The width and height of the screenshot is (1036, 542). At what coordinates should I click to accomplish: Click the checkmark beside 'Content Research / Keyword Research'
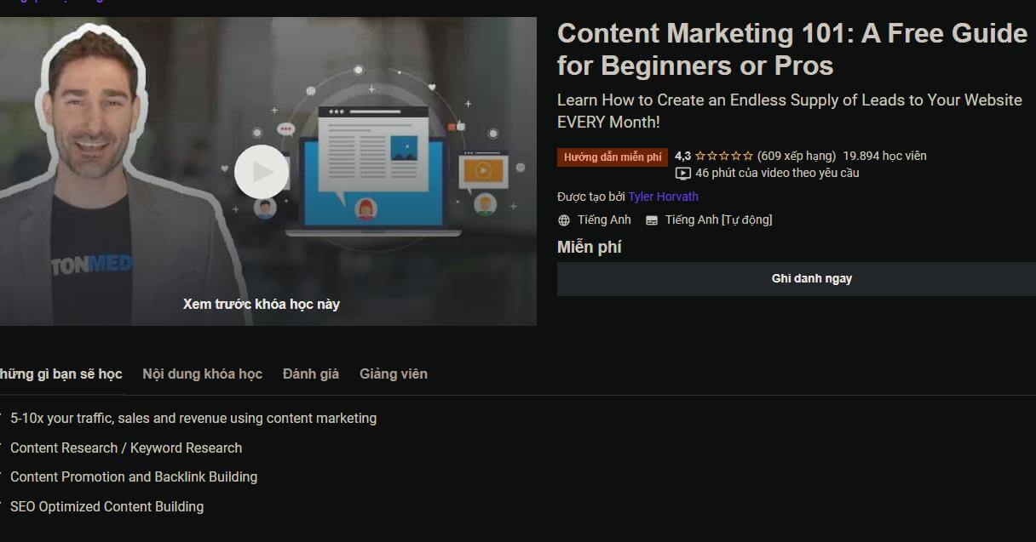[3, 448]
